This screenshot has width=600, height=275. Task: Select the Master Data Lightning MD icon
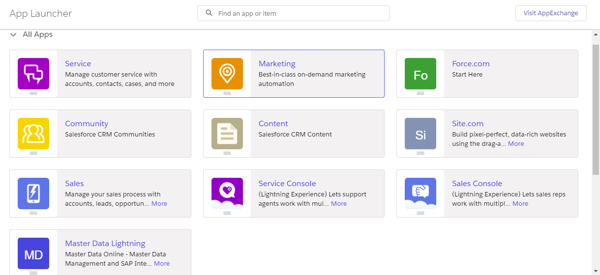(x=33, y=253)
